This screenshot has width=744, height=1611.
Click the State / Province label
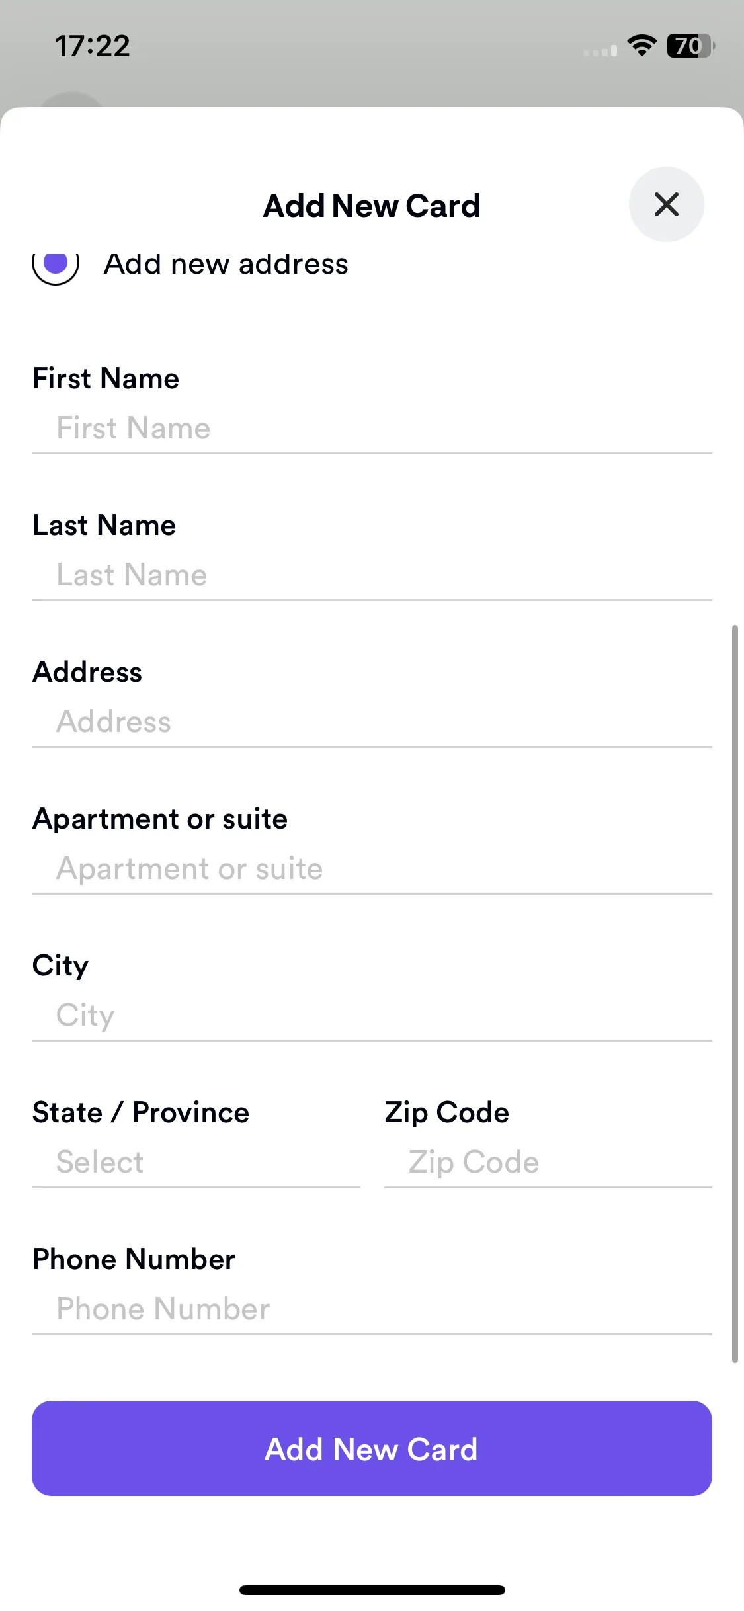[x=141, y=1112]
